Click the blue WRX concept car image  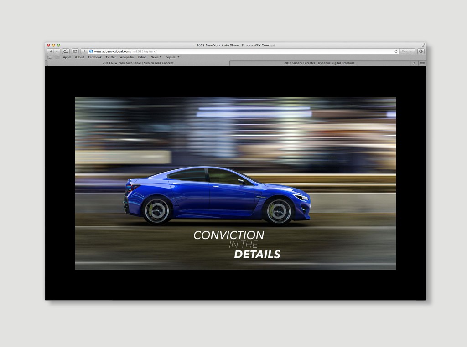point(217,195)
